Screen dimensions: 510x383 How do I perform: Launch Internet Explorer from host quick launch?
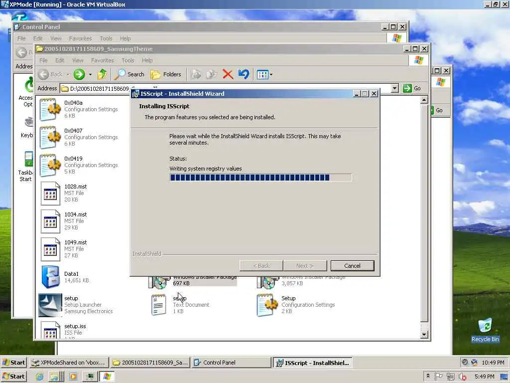click(39, 377)
